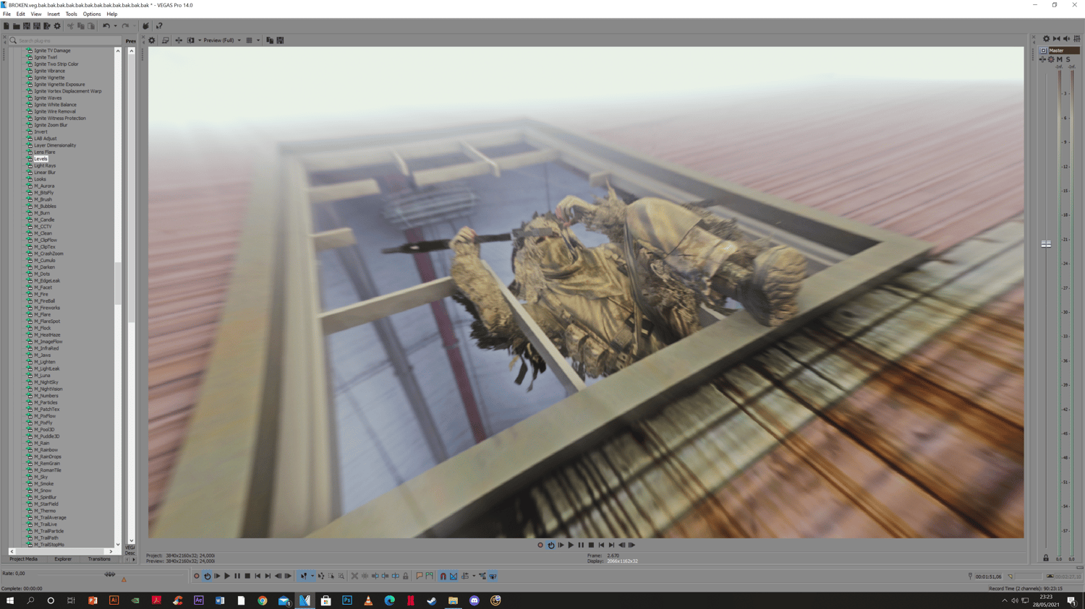Switch to the Explorer tab
The height and width of the screenshot is (609, 1085).
pos(63,559)
